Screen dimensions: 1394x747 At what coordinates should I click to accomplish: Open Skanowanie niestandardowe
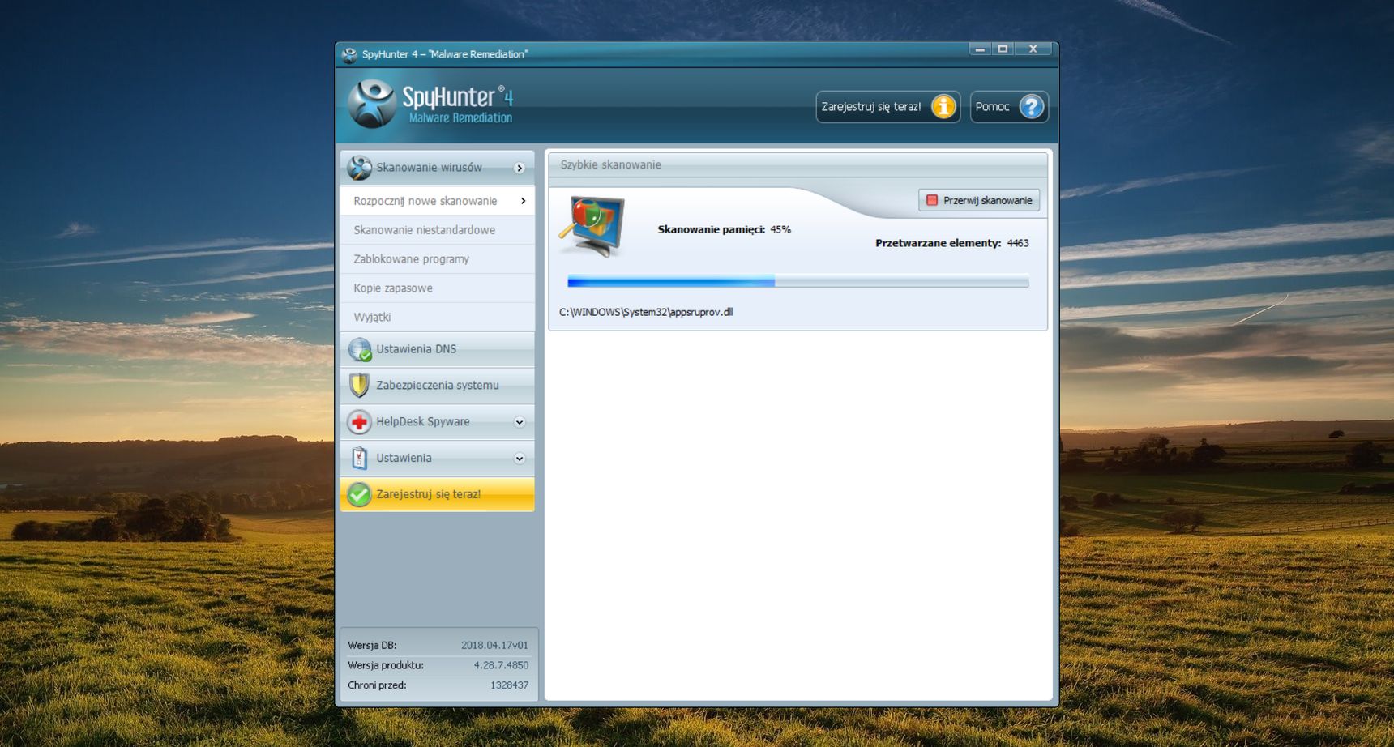(438, 230)
